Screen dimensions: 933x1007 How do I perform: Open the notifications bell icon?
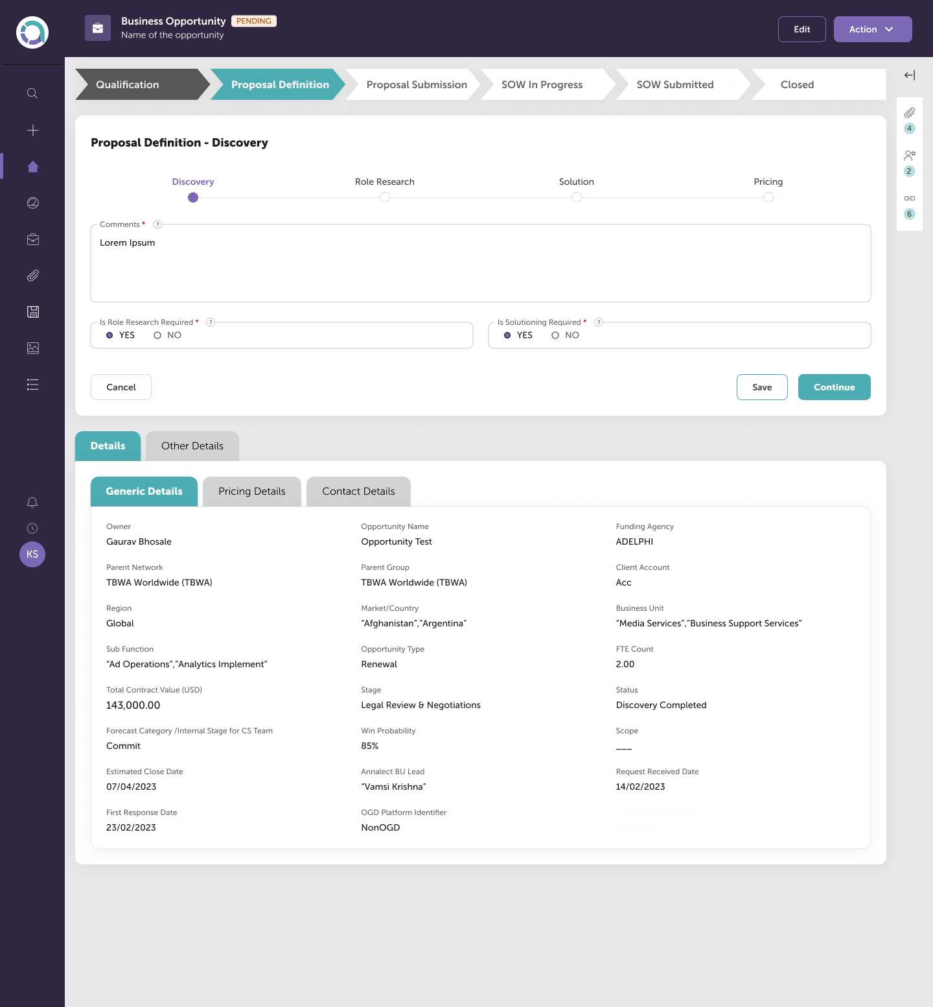[x=32, y=503]
